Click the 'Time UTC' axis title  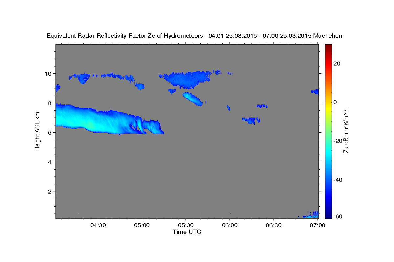coord(187,232)
